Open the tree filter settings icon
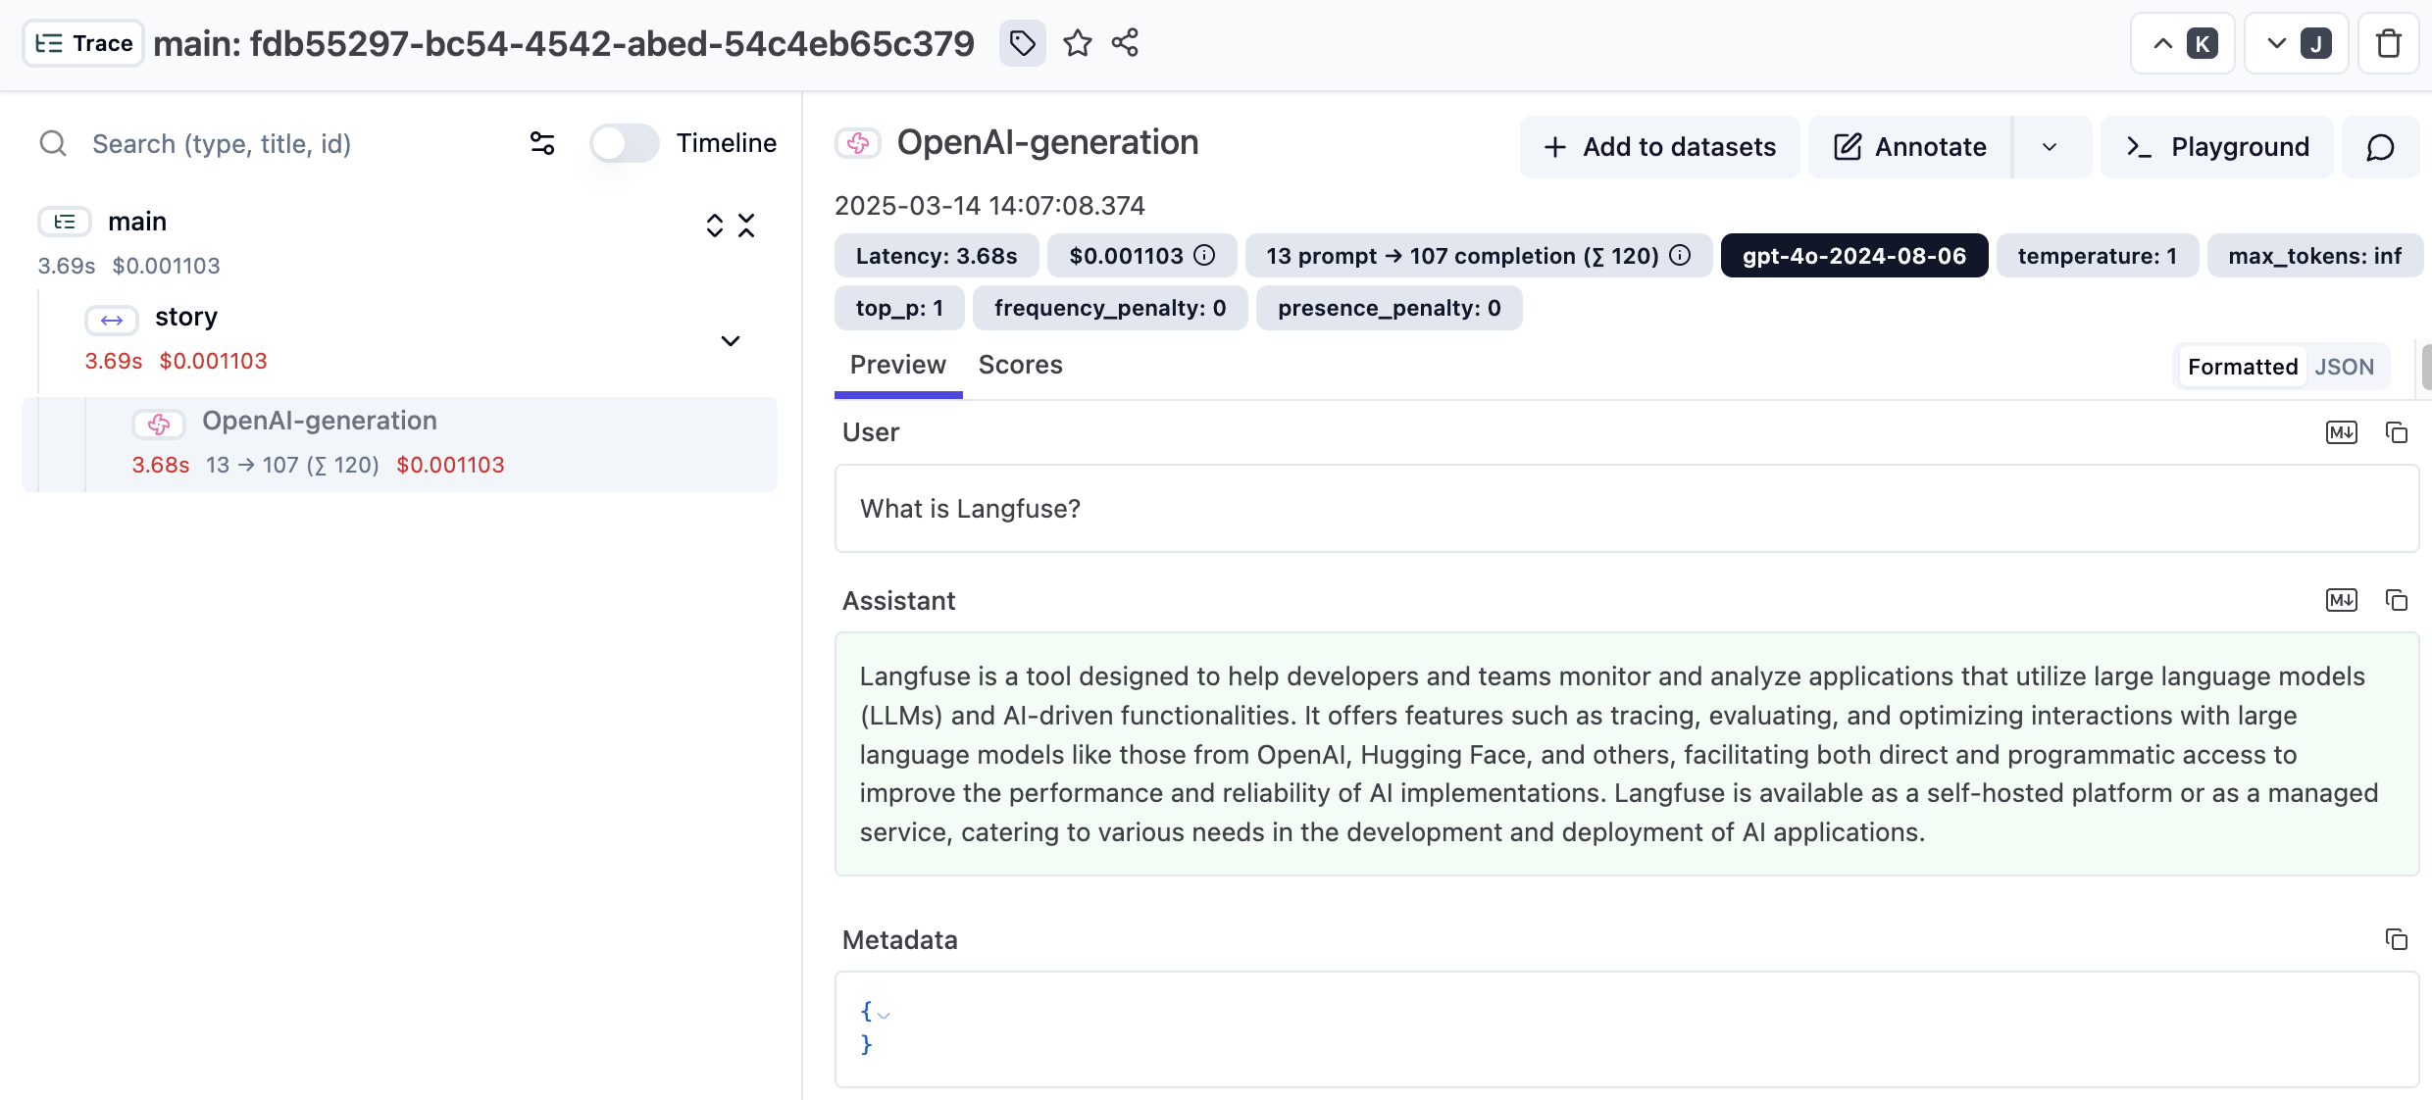 pos(542,144)
